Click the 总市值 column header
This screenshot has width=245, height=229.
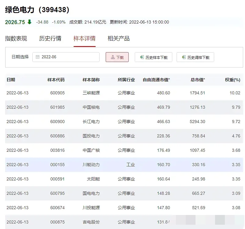click(x=198, y=80)
